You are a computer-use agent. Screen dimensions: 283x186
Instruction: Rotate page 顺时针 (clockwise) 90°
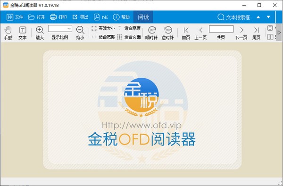coord(151,33)
